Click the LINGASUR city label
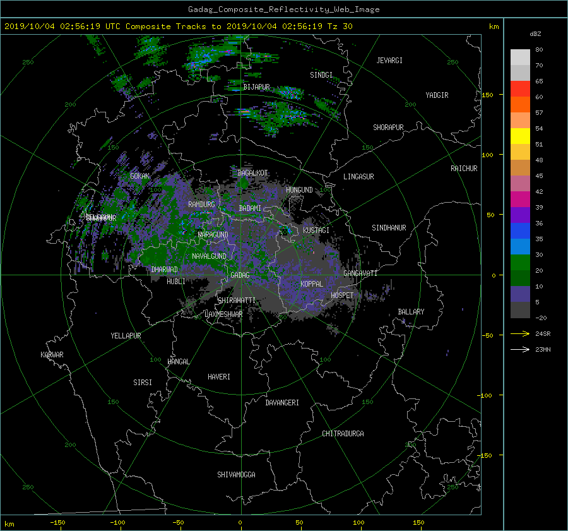Viewport: 568px width, 531px height. pos(358,177)
